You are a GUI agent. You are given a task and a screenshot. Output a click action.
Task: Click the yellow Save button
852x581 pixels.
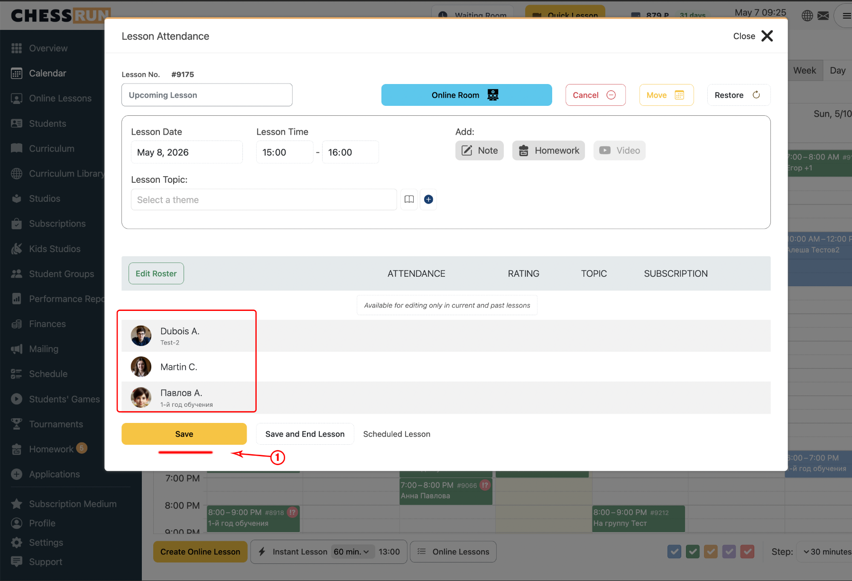(184, 434)
